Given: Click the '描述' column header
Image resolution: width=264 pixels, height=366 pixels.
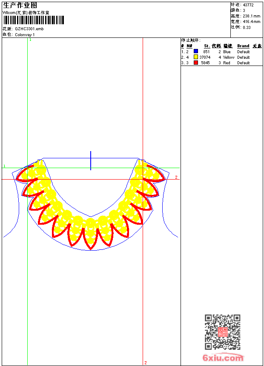Looking at the screenshot, I should point(228,46).
